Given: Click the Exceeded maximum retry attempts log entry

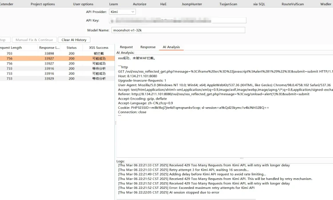Looking at the screenshot, I should click(186, 188).
